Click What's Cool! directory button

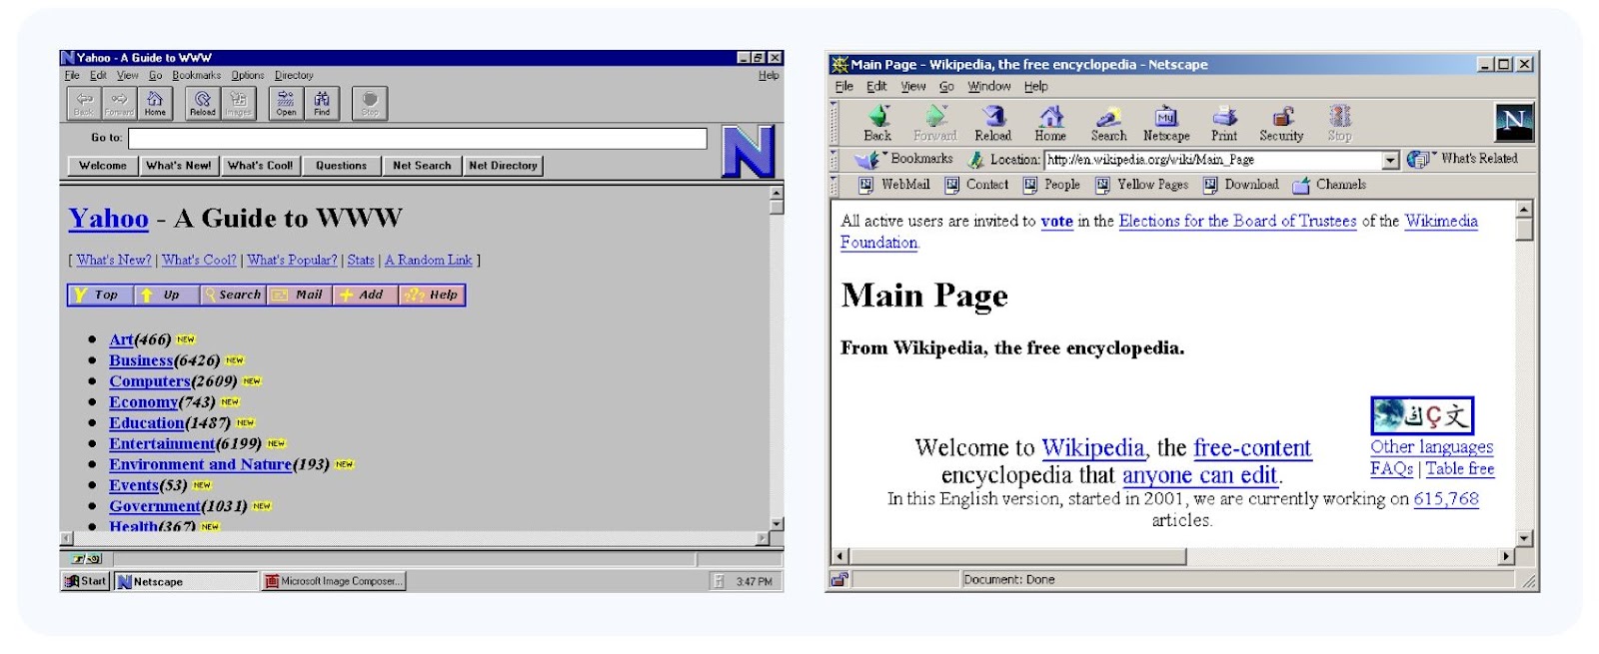coord(260,166)
